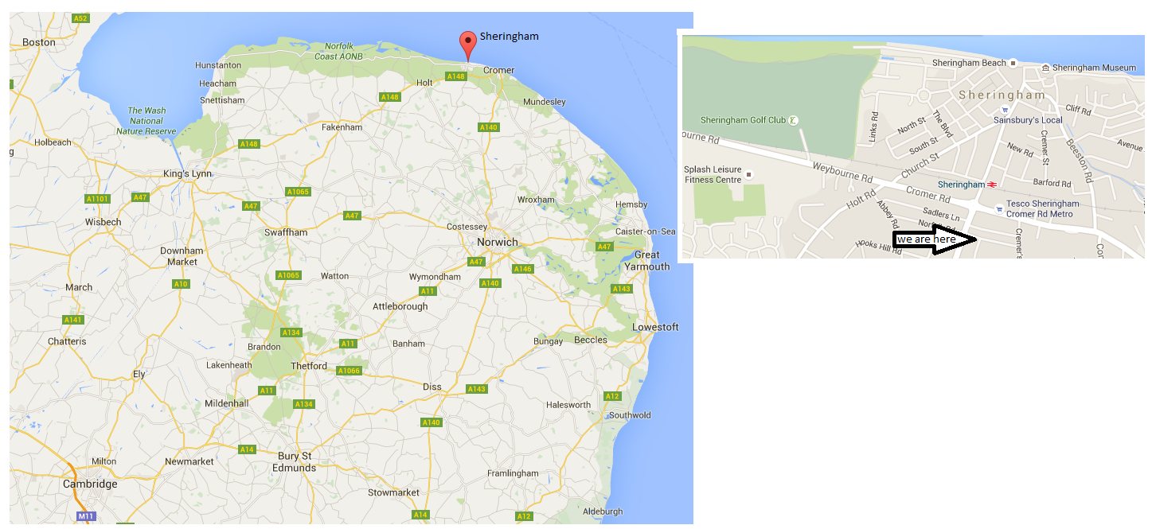Select the Sheringham Beach marker dot
Viewport: 1152px width, 529px height.
1013,62
